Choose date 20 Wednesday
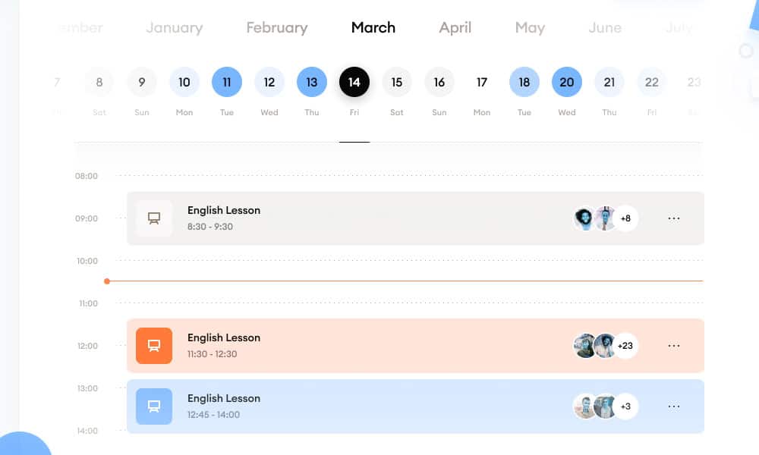The width and height of the screenshot is (759, 455). 567,82
